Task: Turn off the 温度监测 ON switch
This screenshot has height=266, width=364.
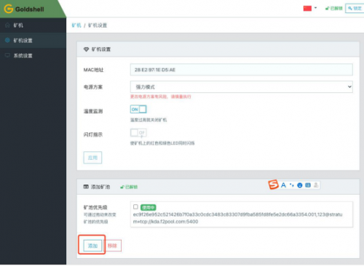Action: pos(138,109)
